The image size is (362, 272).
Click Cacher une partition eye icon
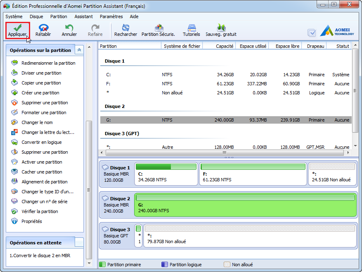pyautogui.click(x=14, y=172)
